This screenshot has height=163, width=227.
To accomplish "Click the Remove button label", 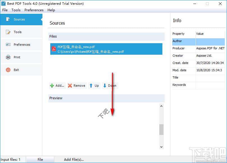I will point(79,86).
